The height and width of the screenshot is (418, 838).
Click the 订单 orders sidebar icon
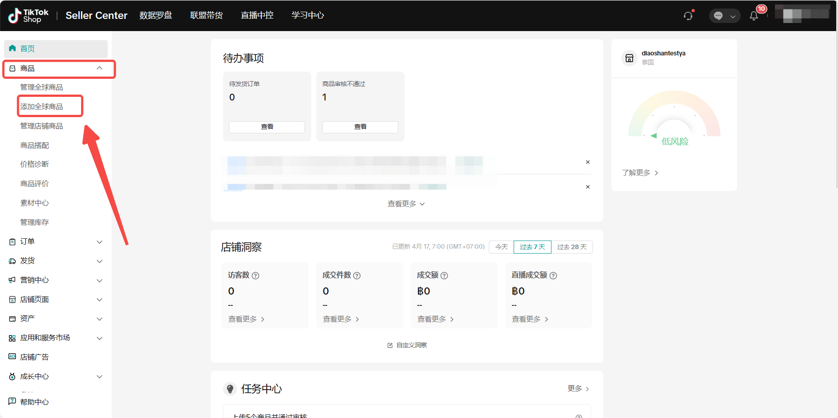click(x=12, y=241)
